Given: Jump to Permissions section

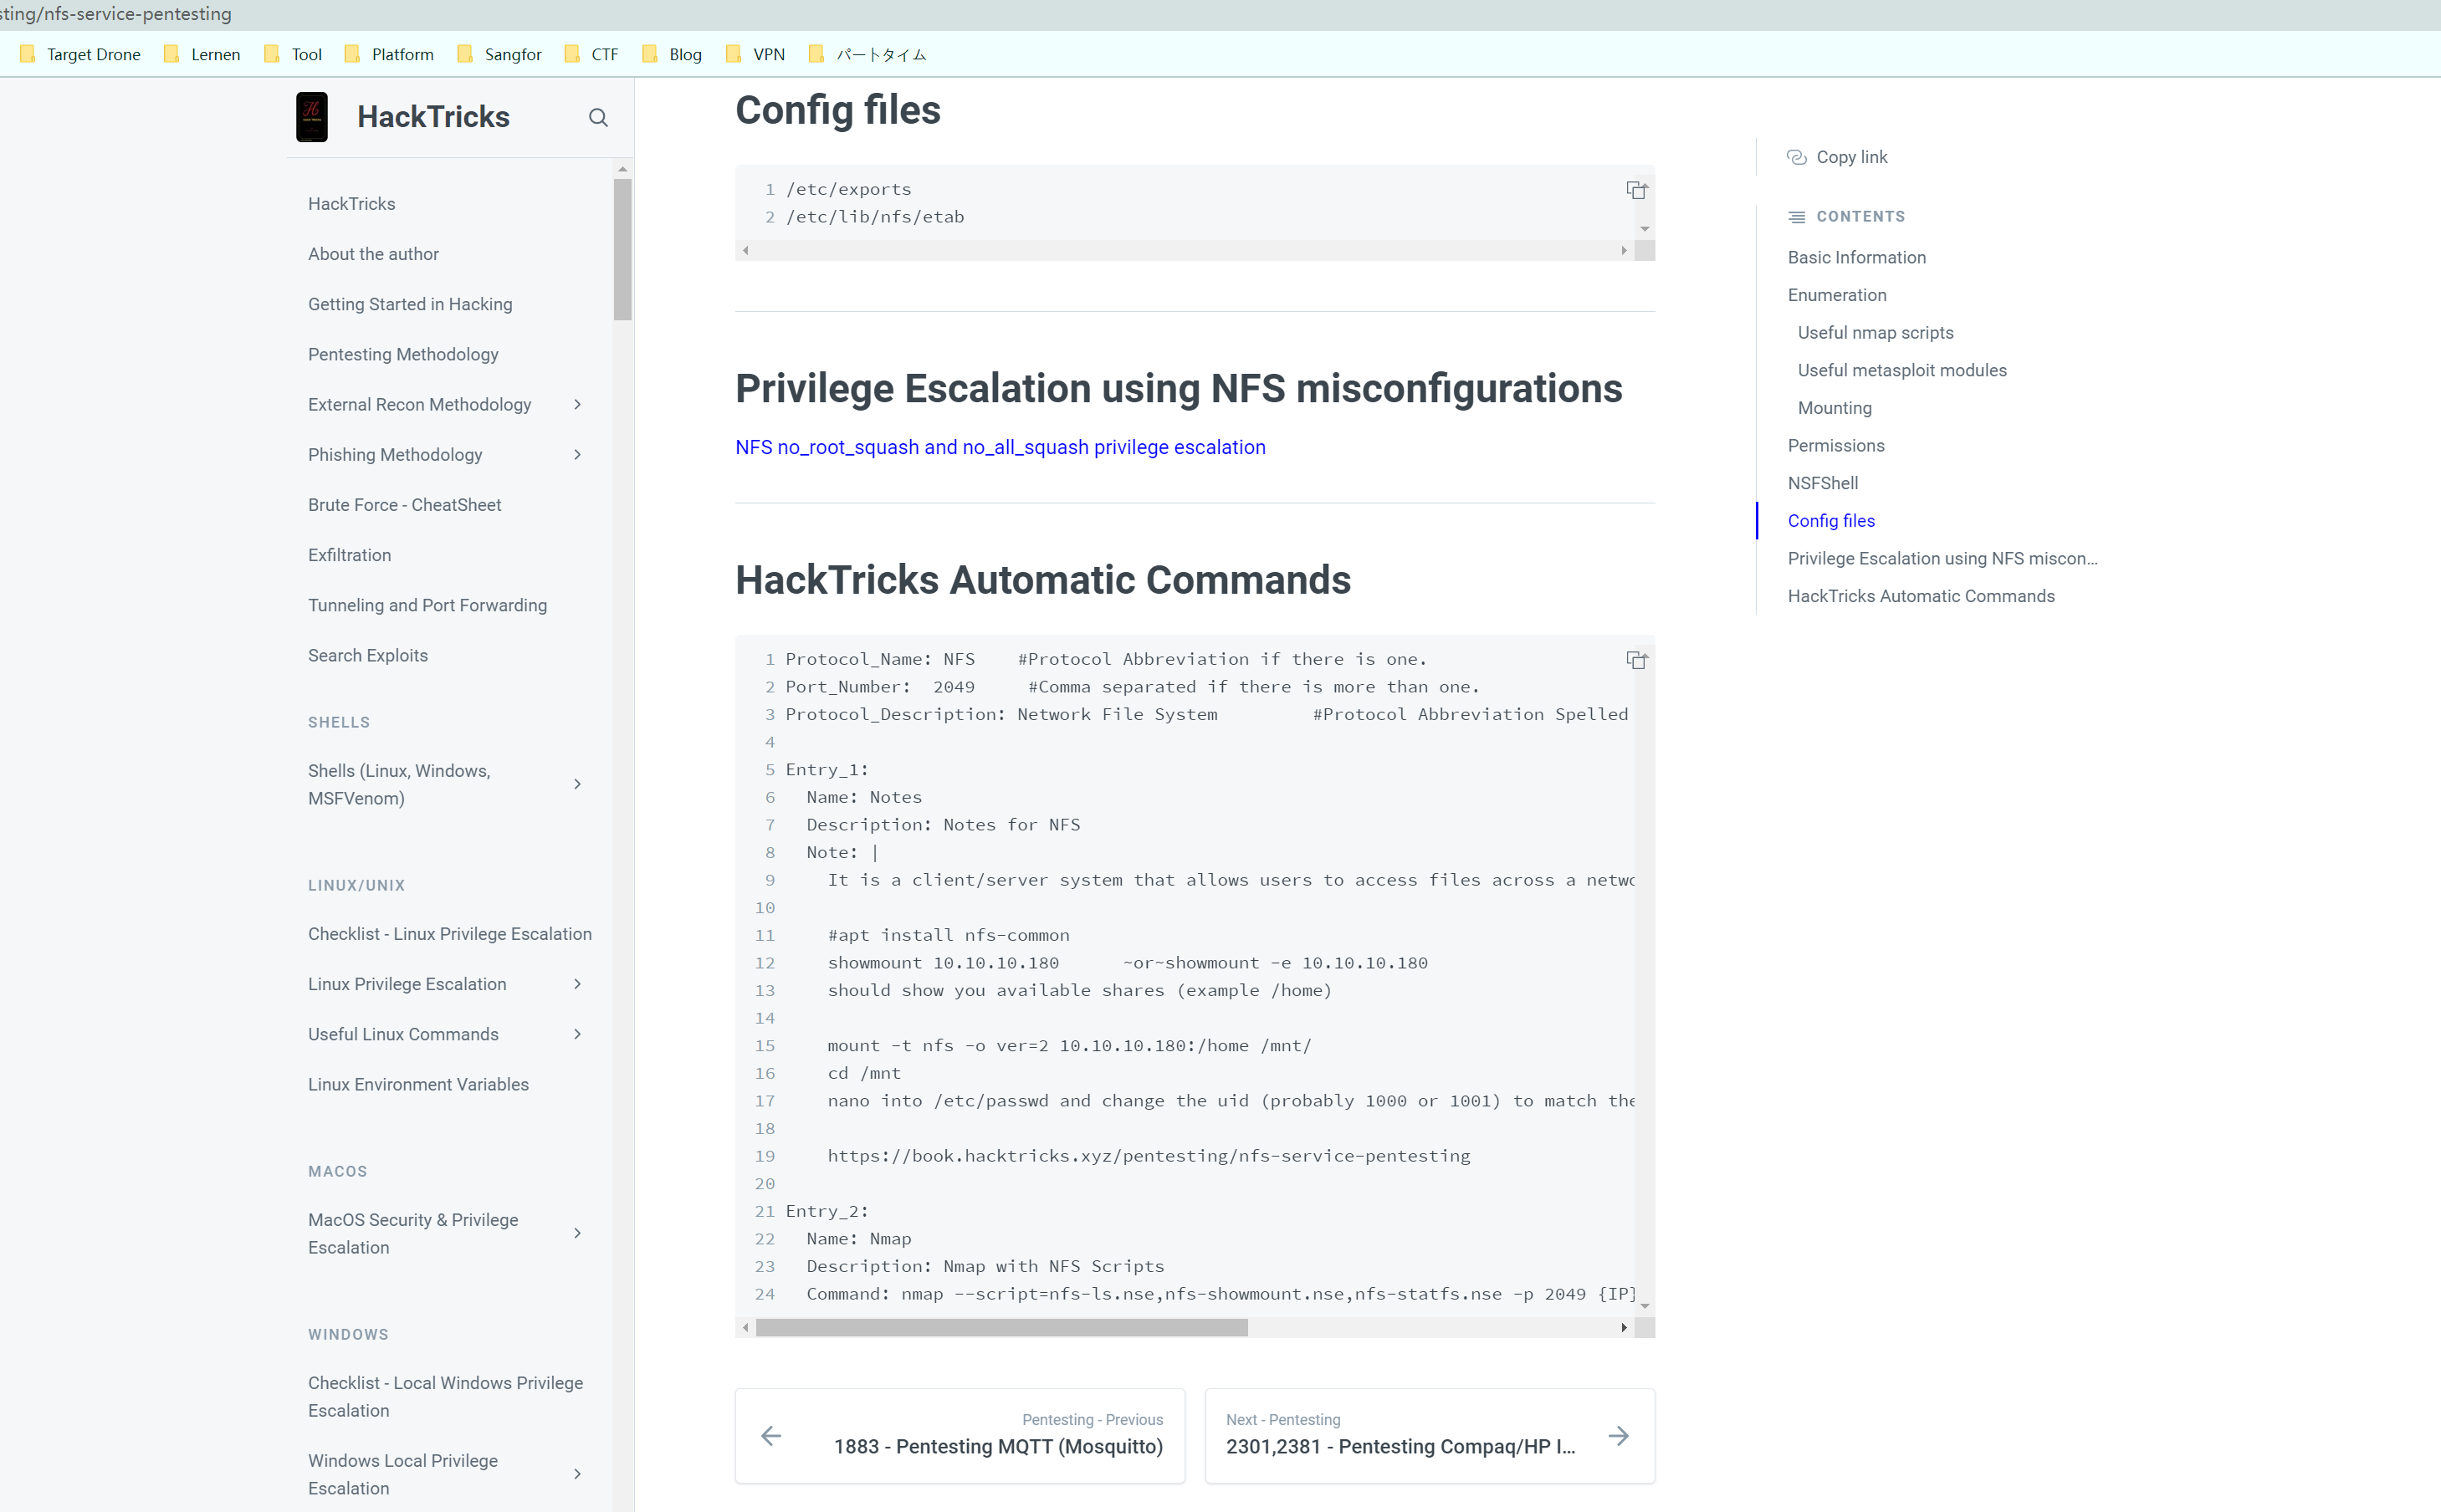Looking at the screenshot, I should click(1836, 445).
